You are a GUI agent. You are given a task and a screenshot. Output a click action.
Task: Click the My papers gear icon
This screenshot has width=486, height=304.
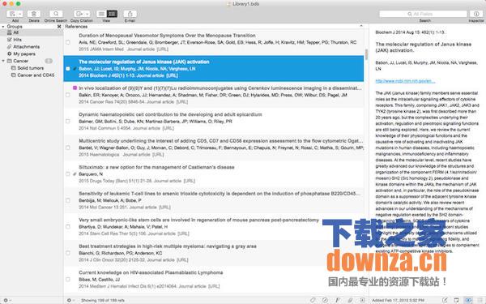click(9, 54)
